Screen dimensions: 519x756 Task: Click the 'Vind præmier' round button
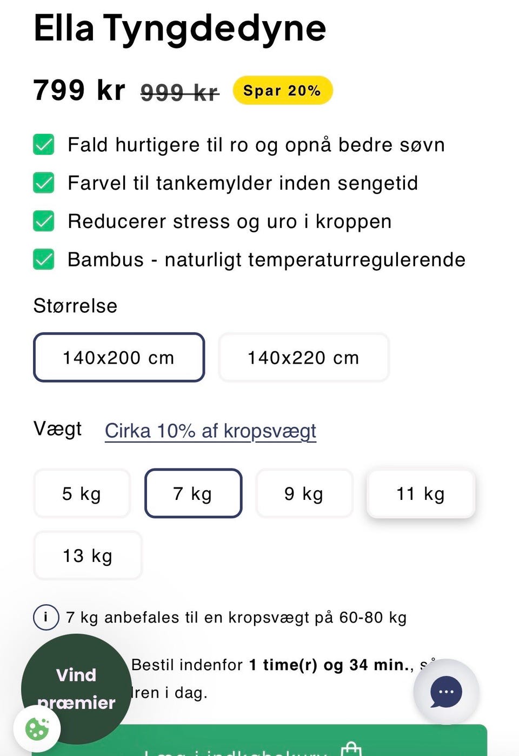[x=76, y=689]
